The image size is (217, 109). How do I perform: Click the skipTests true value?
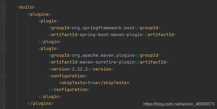pos(93,83)
